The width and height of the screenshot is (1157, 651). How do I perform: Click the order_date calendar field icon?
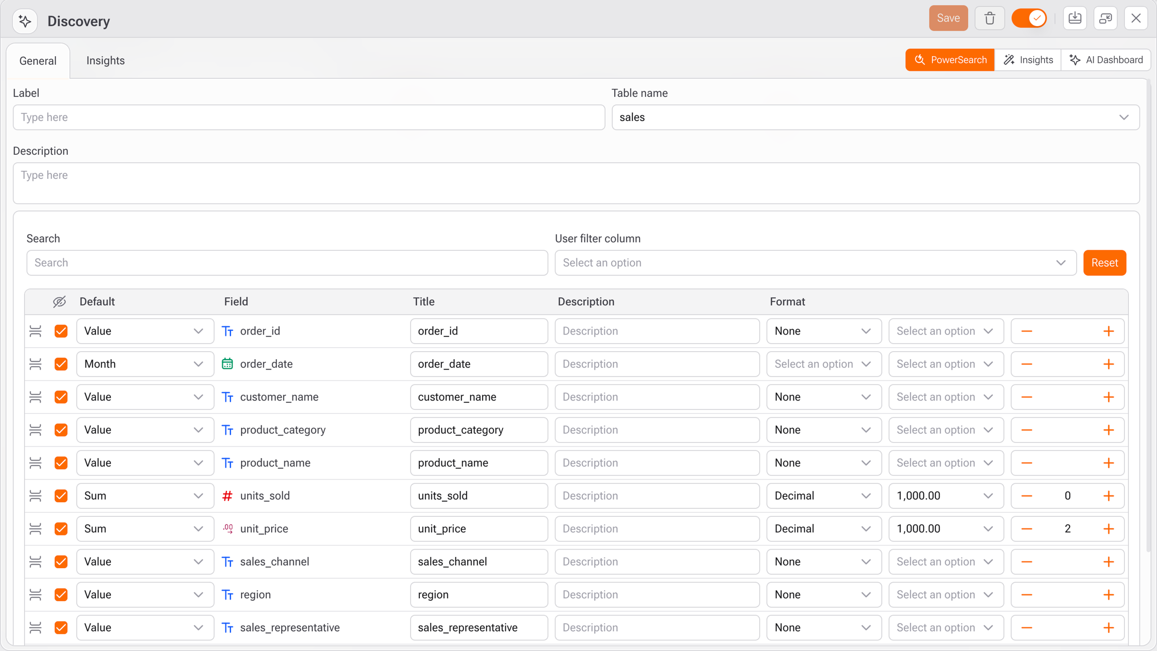coord(227,364)
